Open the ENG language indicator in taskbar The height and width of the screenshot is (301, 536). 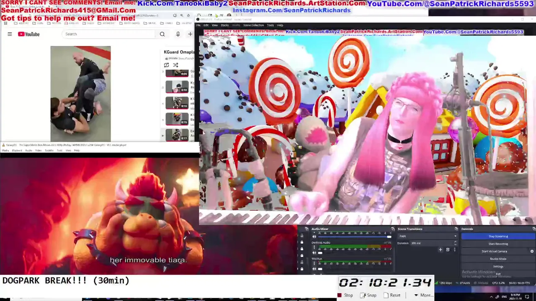(504, 296)
